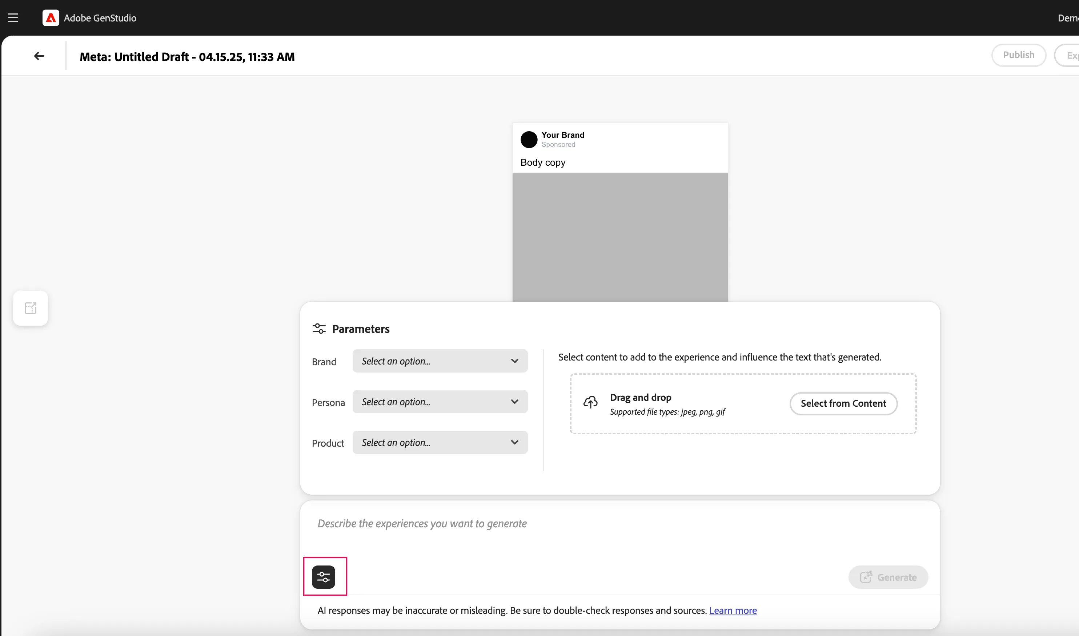1079x636 pixels.
Task: Open the Product dropdown
Action: (x=440, y=442)
